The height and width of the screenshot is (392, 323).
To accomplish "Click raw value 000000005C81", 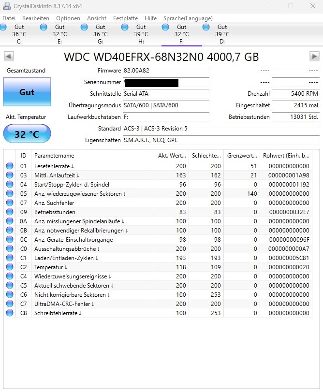I will coord(289,258).
